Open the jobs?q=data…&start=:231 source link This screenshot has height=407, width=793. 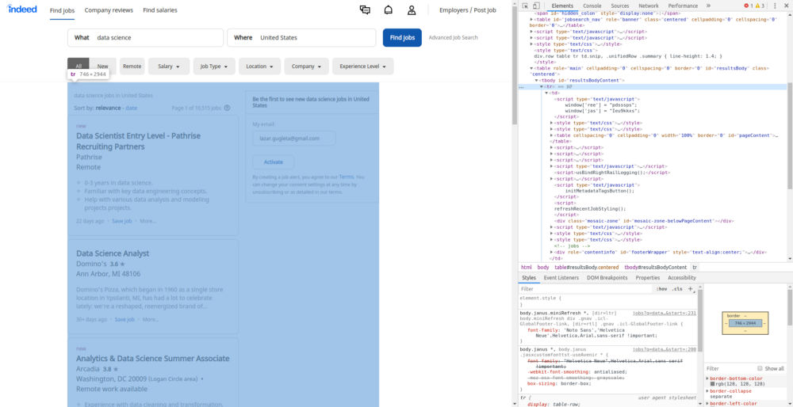[664, 313]
